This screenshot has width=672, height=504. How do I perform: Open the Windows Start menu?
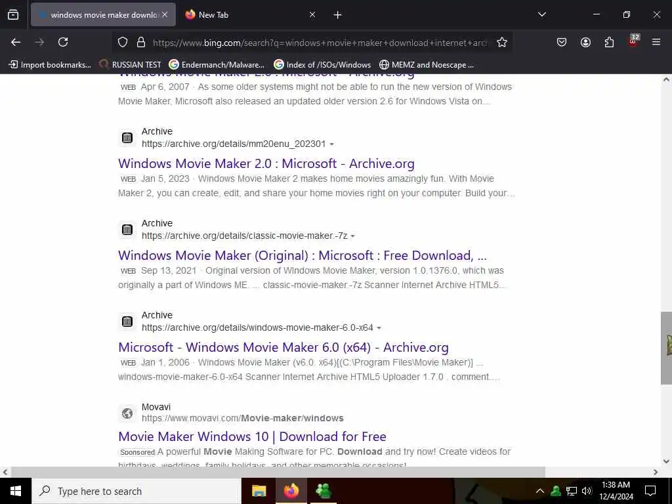click(16, 491)
